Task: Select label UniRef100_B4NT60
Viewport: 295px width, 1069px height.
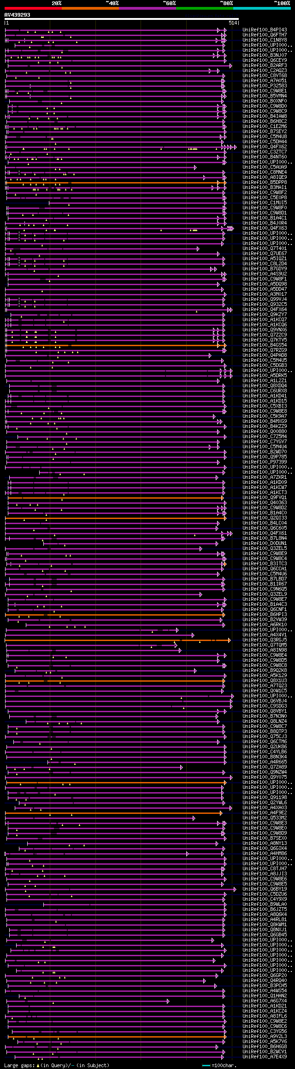Action: (265, 157)
